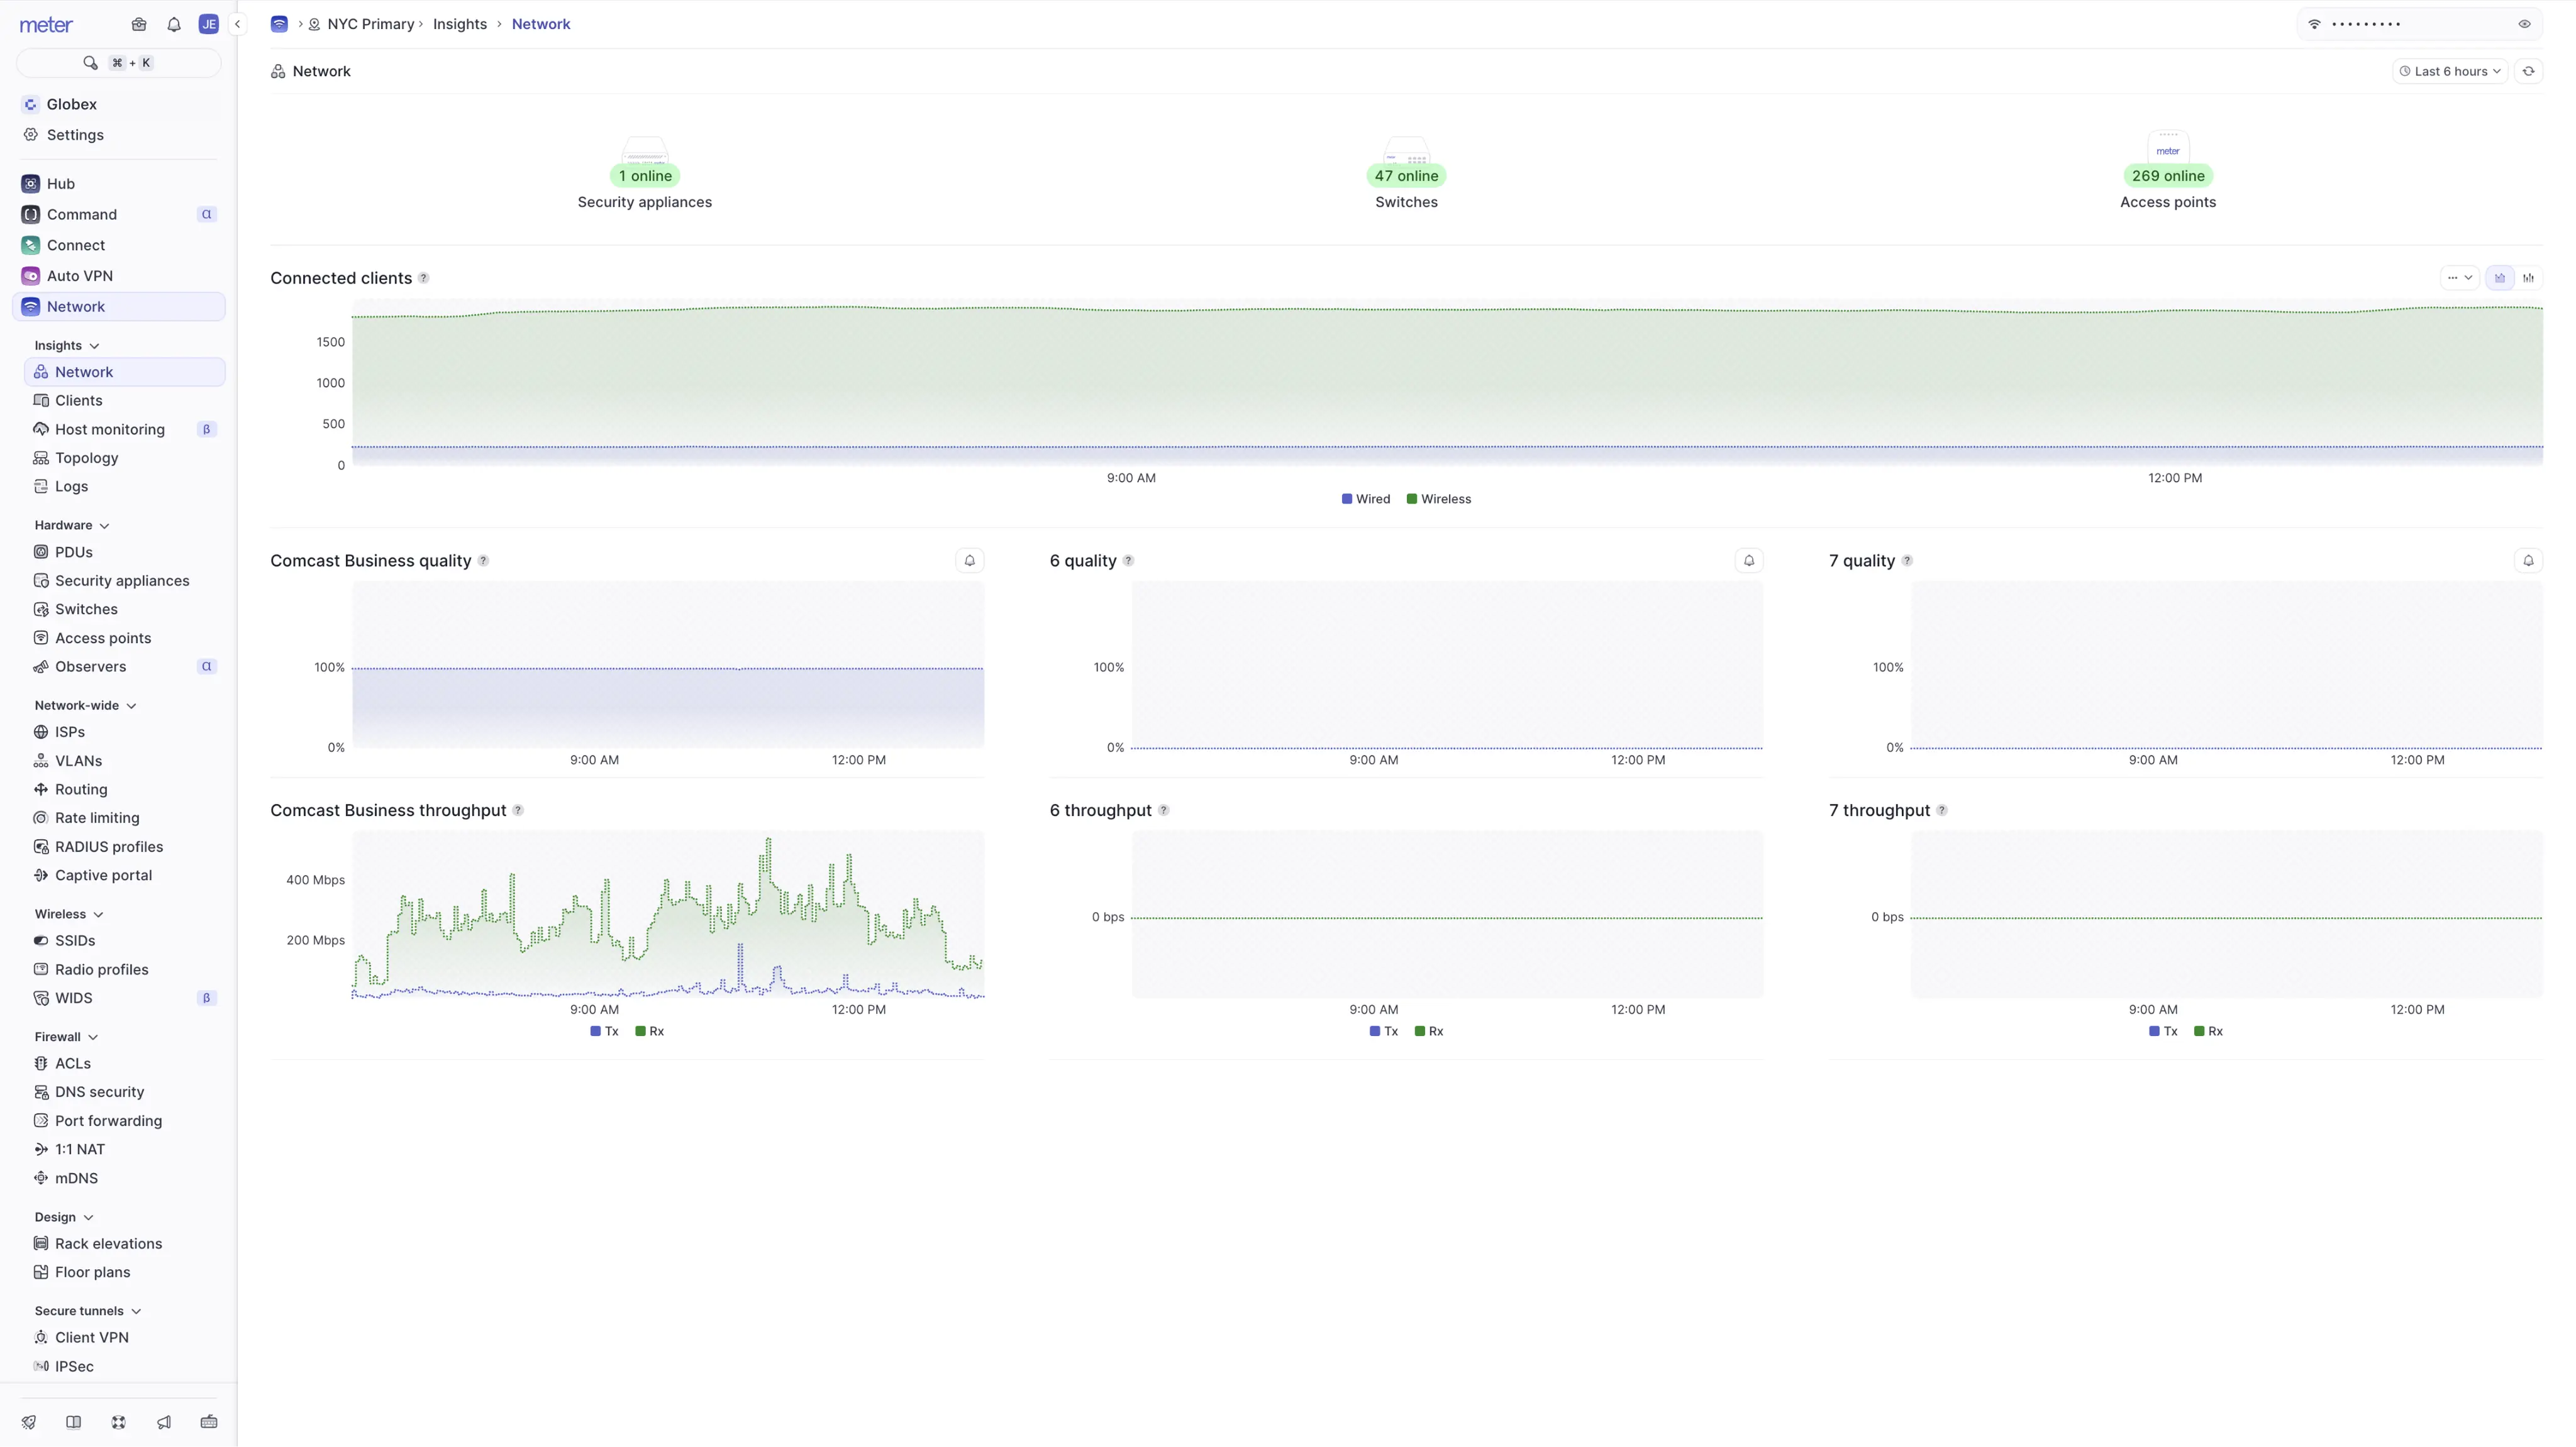Open Topology in the sidebar

click(x=86, y=458)
